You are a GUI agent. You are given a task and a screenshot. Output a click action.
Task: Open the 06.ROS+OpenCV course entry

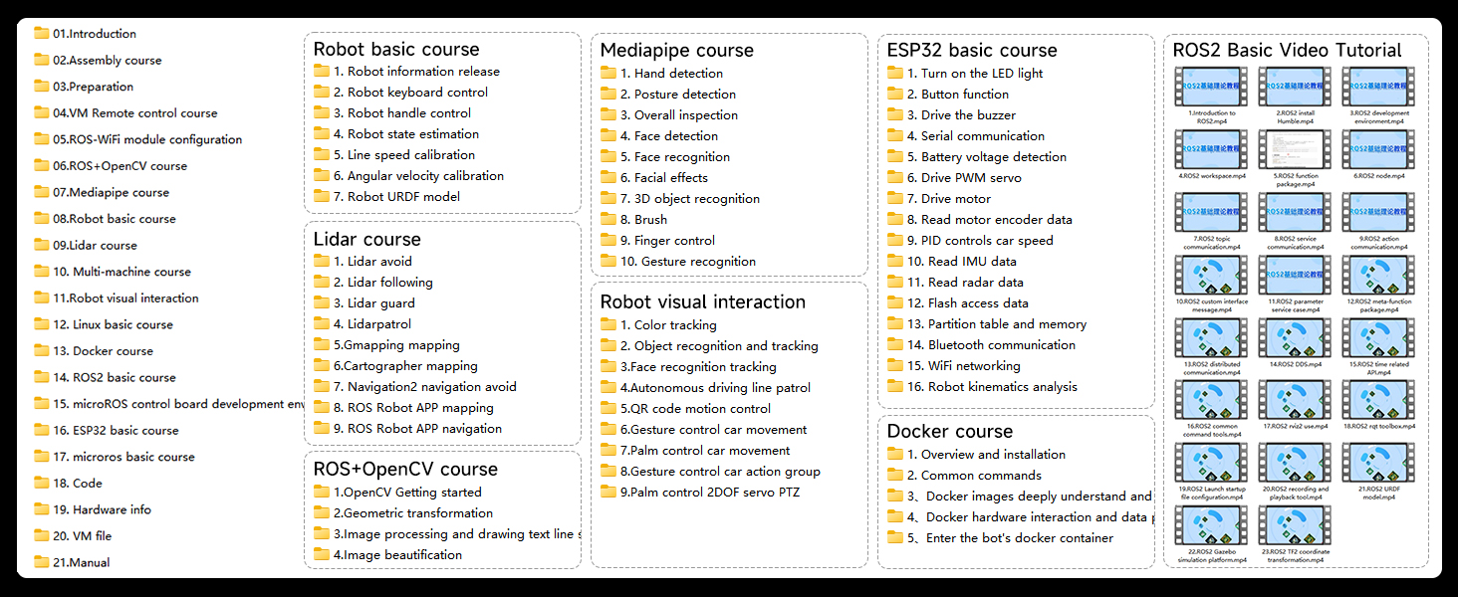[121, 165]
